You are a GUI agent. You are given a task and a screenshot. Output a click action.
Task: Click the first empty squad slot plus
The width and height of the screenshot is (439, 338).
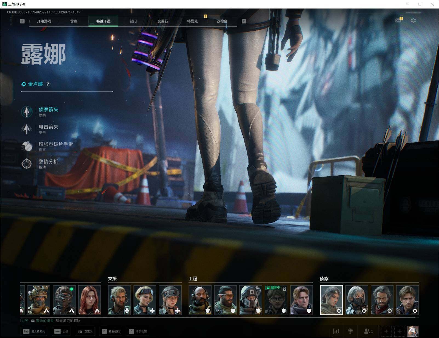click(x=386, y=331)
